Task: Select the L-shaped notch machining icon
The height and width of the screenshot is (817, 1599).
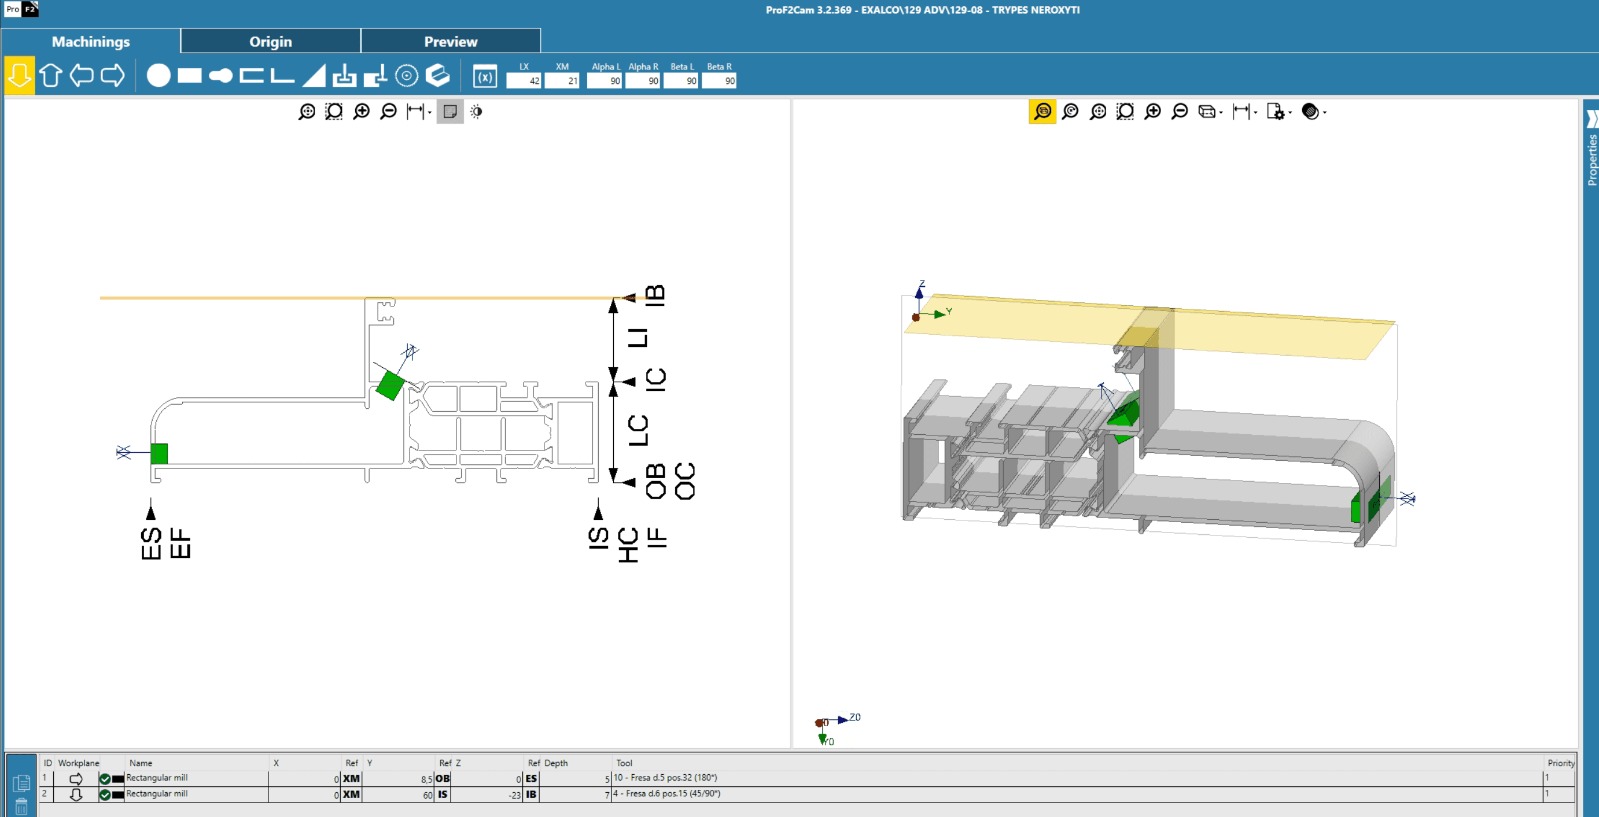Action: pyautogui.click(x=282, y=76)
